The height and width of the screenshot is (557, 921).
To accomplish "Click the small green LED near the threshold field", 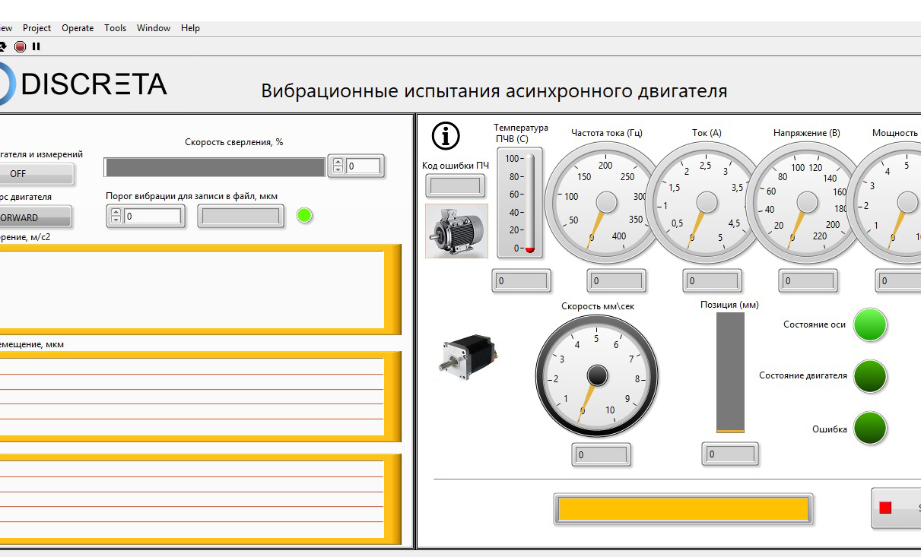I will [305, 215].
